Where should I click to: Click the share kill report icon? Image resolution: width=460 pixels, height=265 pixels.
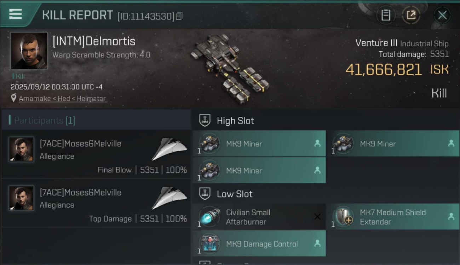point(411,15)
